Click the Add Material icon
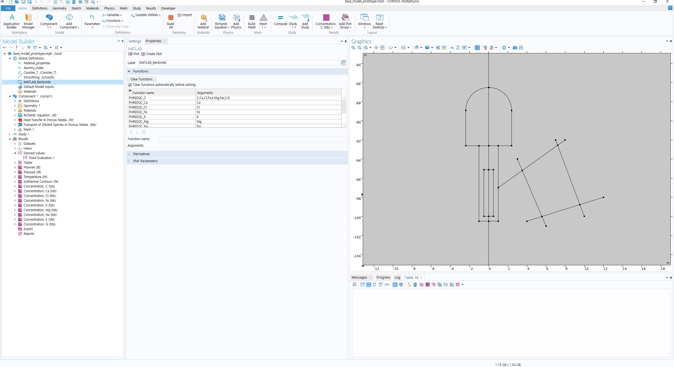This screenshot has height=367, width=674. tap(203, 18)
